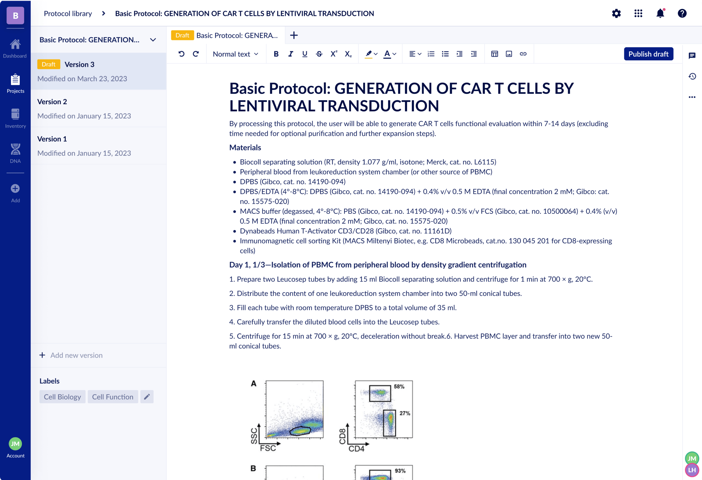This screenshot has width=702, height=480.
Task: Toggle subscript formatting button
Action: (x=348, y=54)
